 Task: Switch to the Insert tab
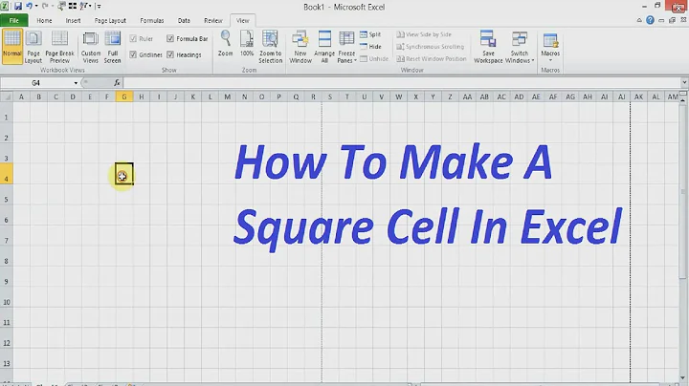point(73,20)
